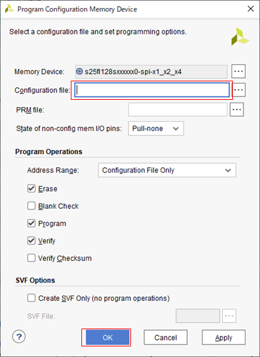Viewport: 260px width, 357px height.
Task: Open the Memory Device browse ellipsis button
Action: pos(238,71)
